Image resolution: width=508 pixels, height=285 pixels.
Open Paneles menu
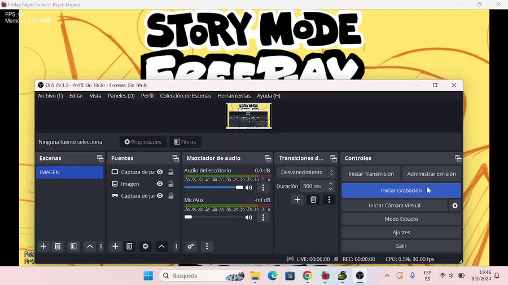tap(121, 96)
